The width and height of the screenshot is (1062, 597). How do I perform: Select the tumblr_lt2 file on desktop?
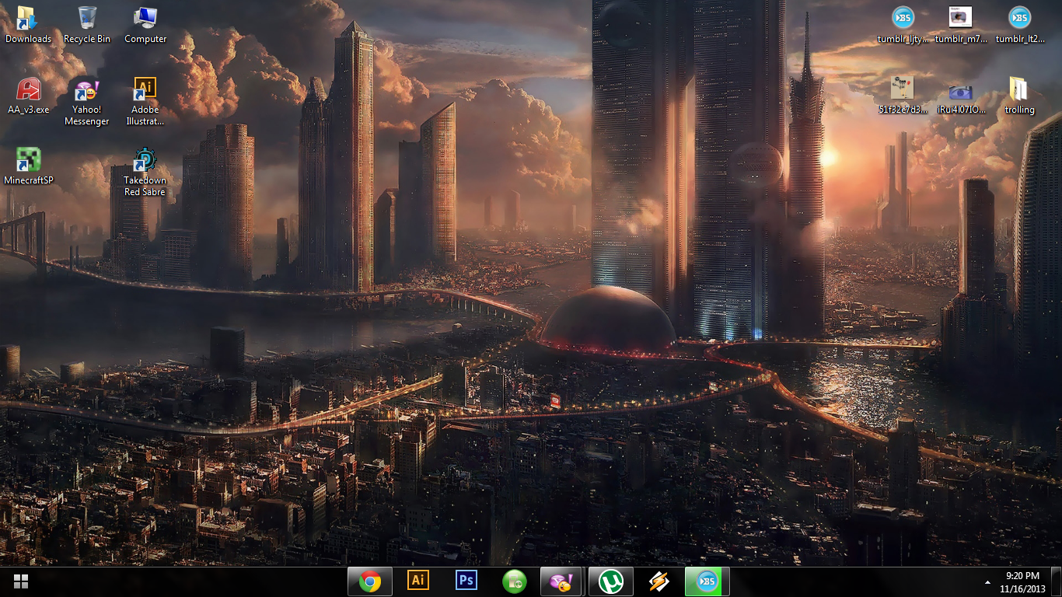[x=1019, y=24]
